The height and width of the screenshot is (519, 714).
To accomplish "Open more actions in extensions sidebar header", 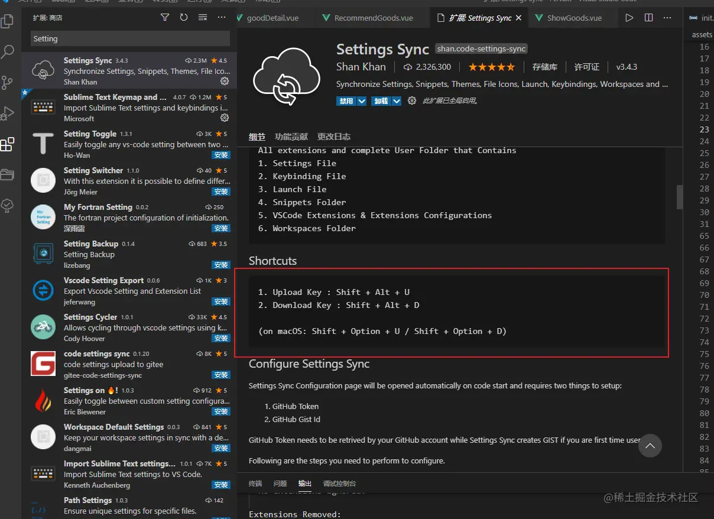I will (x=222, y=18).
